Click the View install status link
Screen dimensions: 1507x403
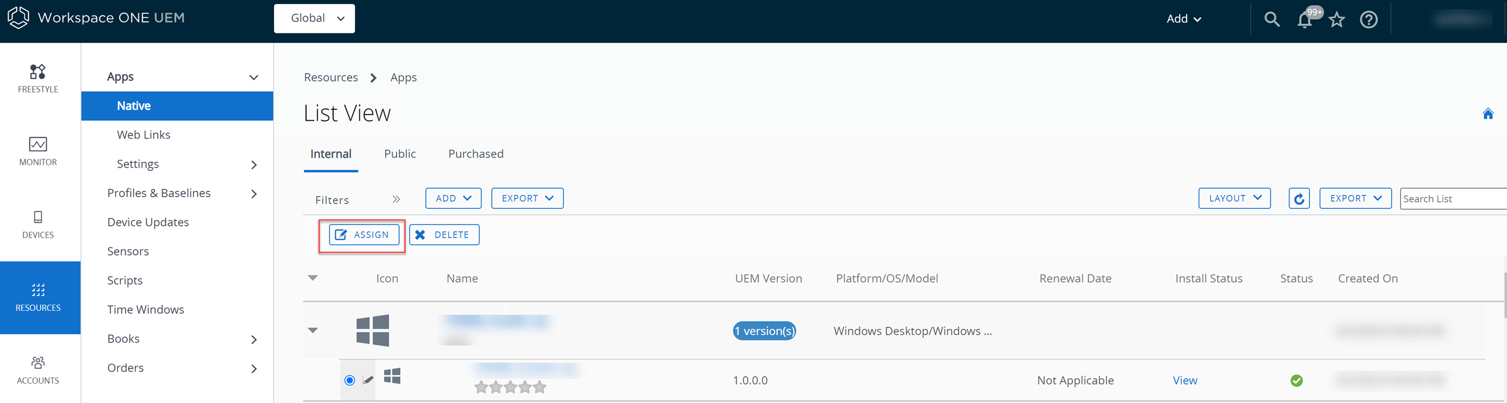pyautogui.click(x=1185, y=381)
